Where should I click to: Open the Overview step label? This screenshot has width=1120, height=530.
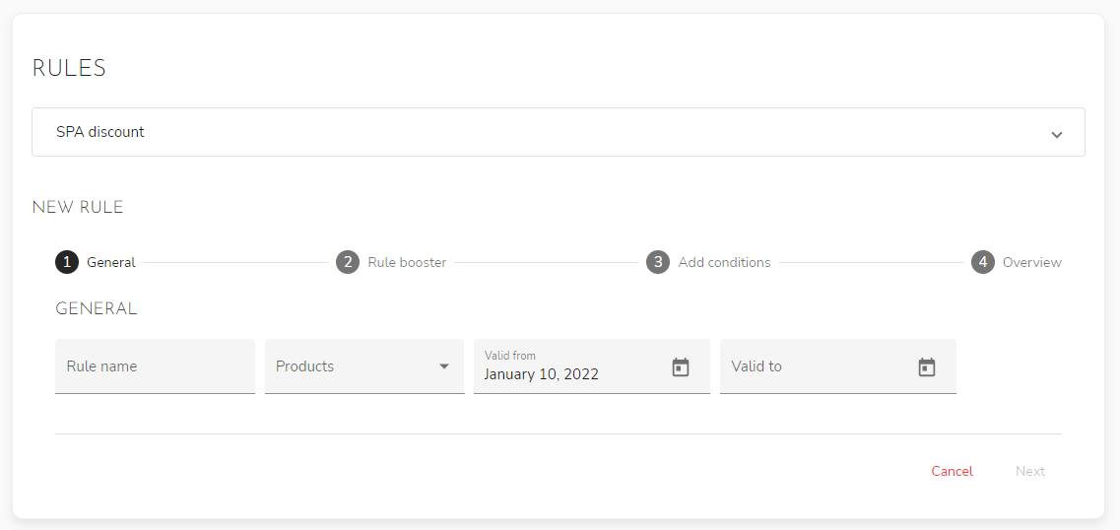(x=1031, y=262)
